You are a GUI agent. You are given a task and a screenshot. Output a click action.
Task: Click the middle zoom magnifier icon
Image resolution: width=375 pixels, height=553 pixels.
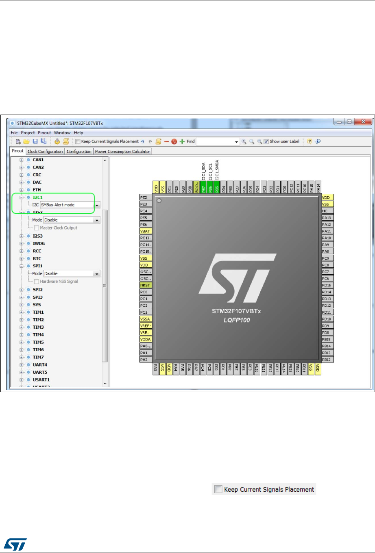tap(252, 141)
